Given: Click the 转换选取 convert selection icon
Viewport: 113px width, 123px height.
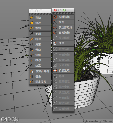Looking at the screenshot, I should click(55, 49).
